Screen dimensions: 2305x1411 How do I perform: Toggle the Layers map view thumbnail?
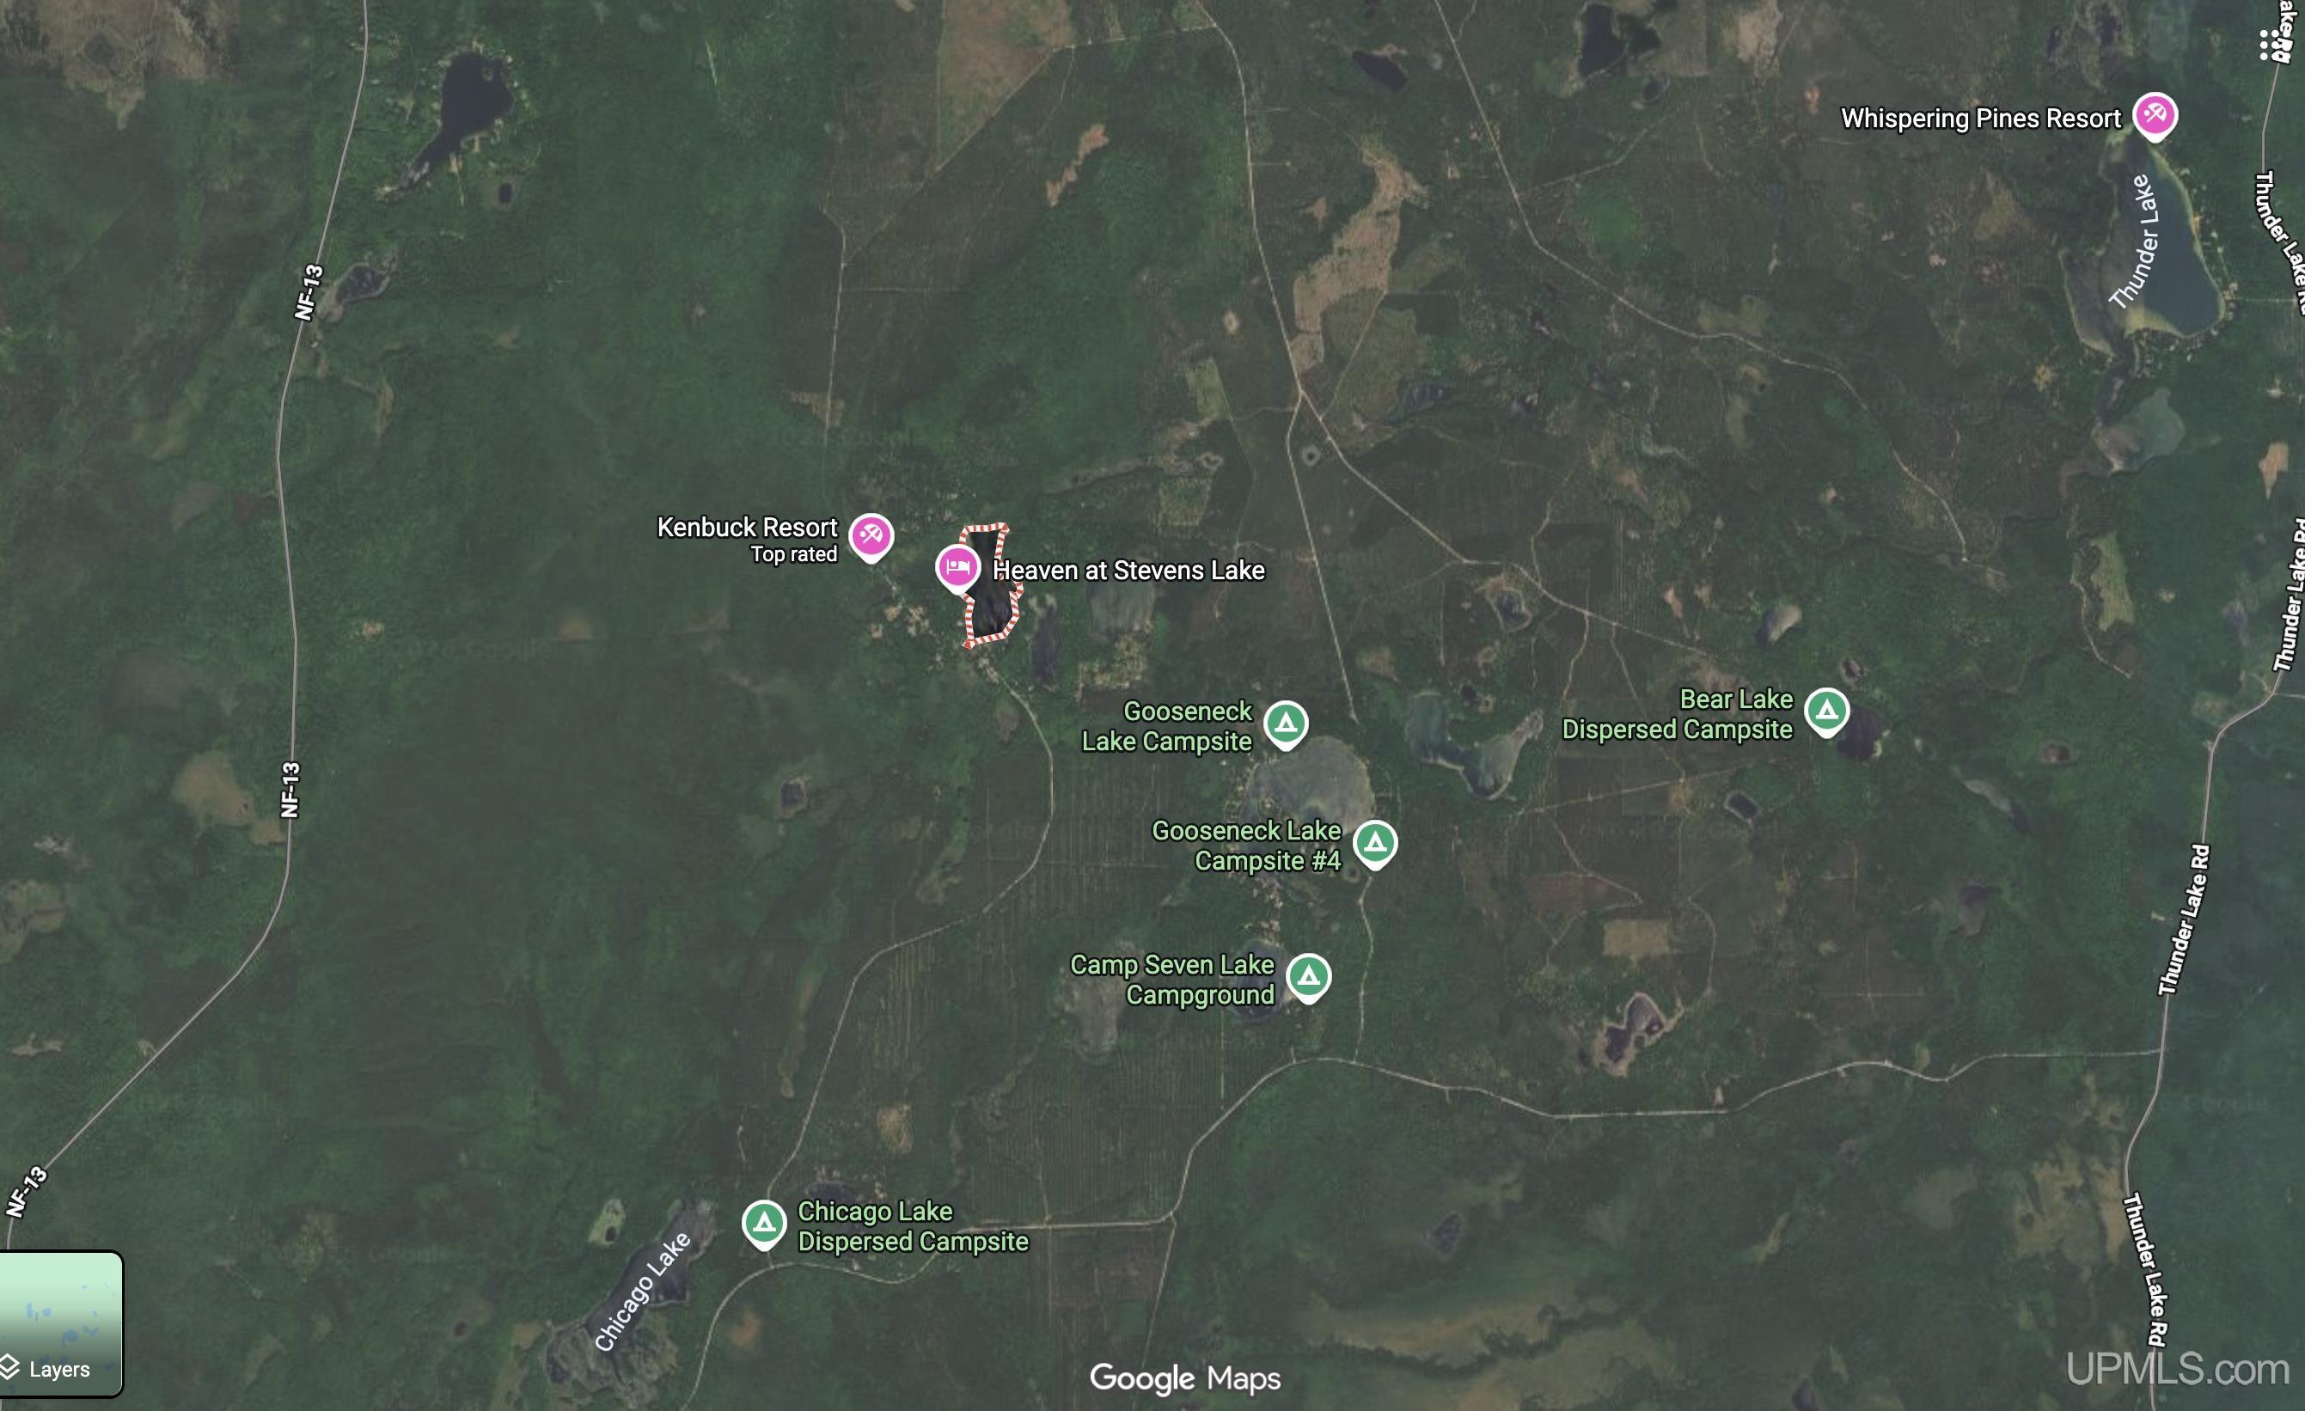click(x=61, y=1323)
